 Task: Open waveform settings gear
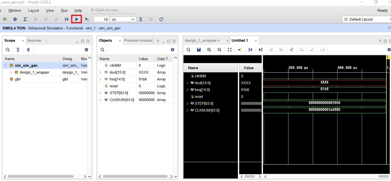[389, 50]
